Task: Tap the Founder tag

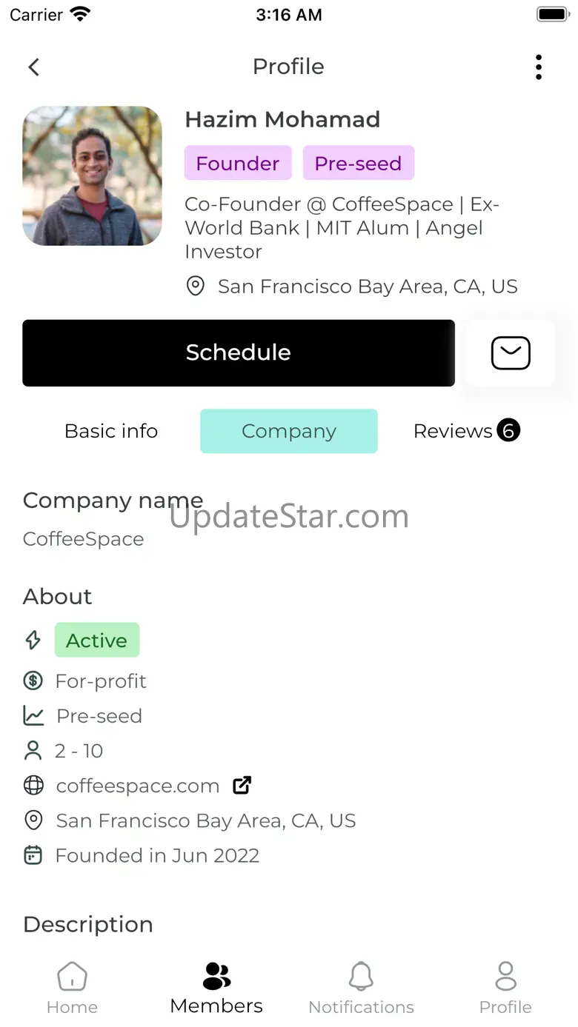Action: (x=238, y=164)
